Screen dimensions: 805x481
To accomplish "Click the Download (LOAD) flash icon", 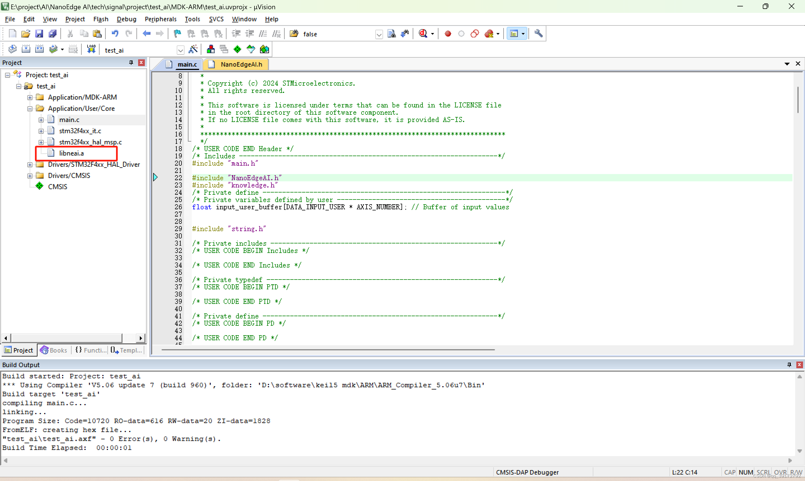I will tap(91, 49).
